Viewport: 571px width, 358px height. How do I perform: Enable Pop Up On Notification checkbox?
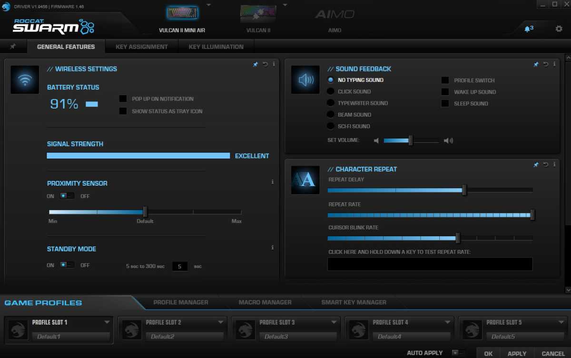point(123,99)
